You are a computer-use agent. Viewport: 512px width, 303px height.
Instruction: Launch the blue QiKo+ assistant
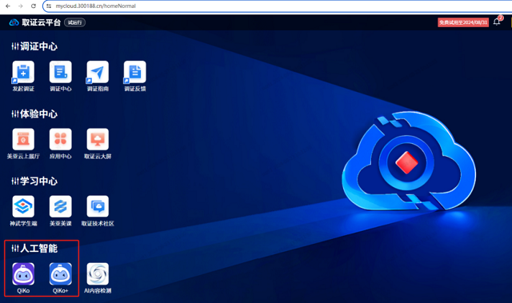tap(61, 274)
